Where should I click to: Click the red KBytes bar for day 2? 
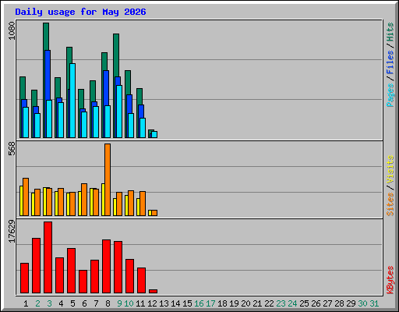[x=36, y=265]
